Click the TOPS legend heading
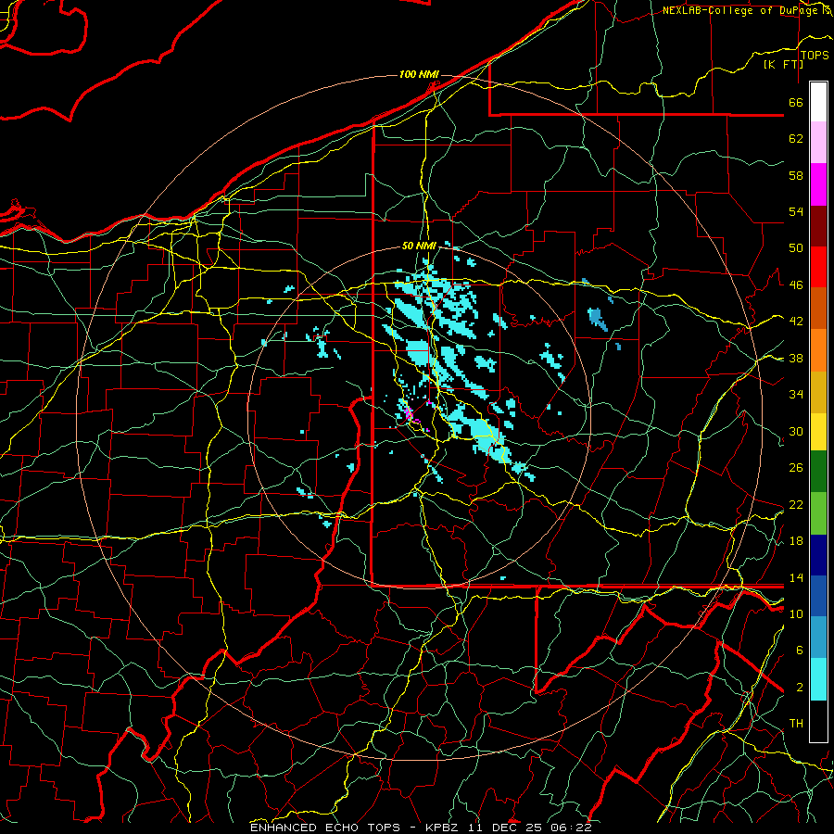This screenshot has height=834, width=834. [x=815, y=56]
